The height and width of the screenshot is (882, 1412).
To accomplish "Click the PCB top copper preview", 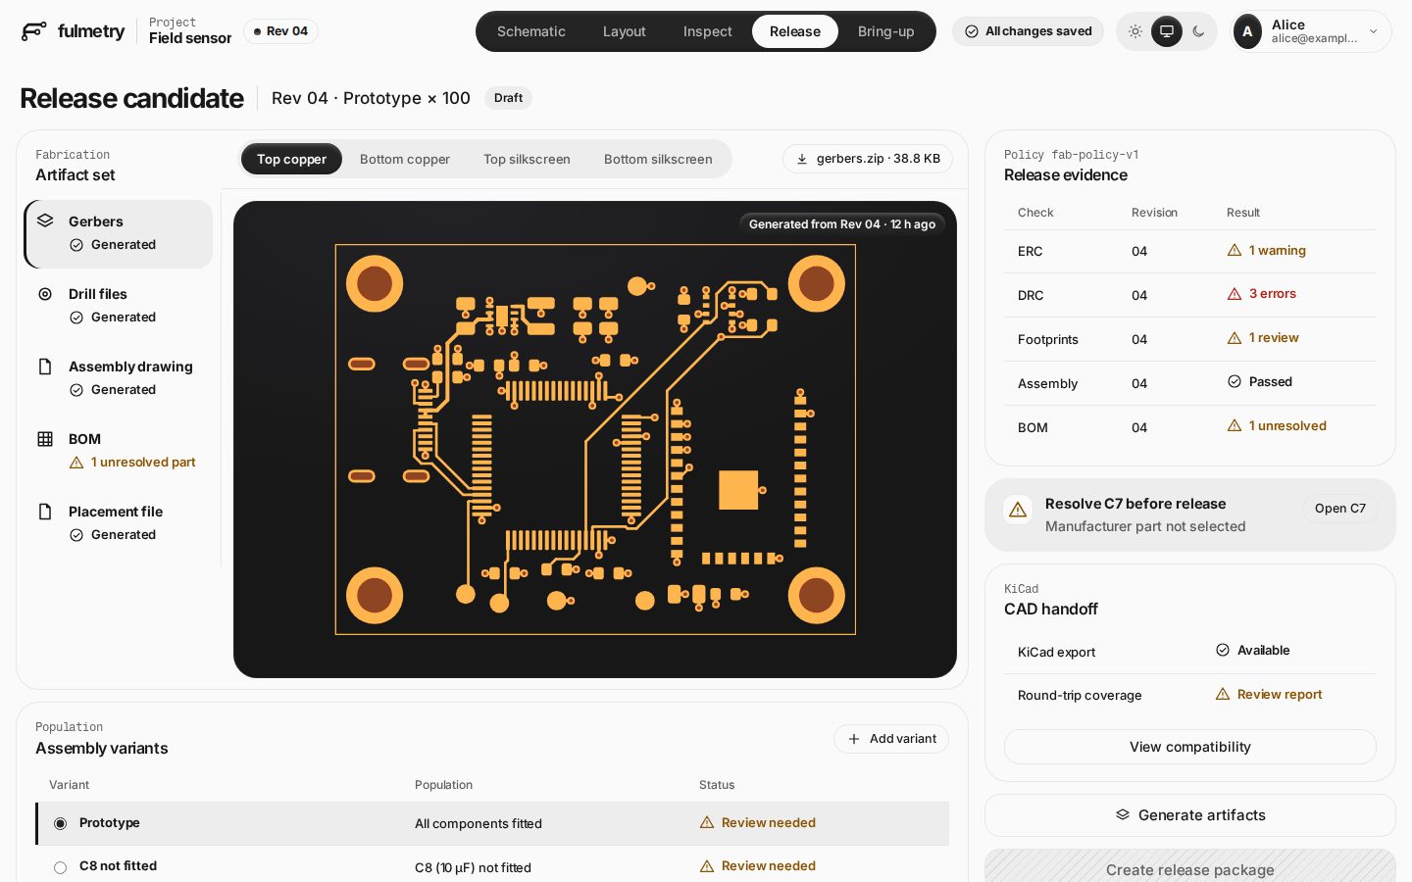I will pos(595,439).
